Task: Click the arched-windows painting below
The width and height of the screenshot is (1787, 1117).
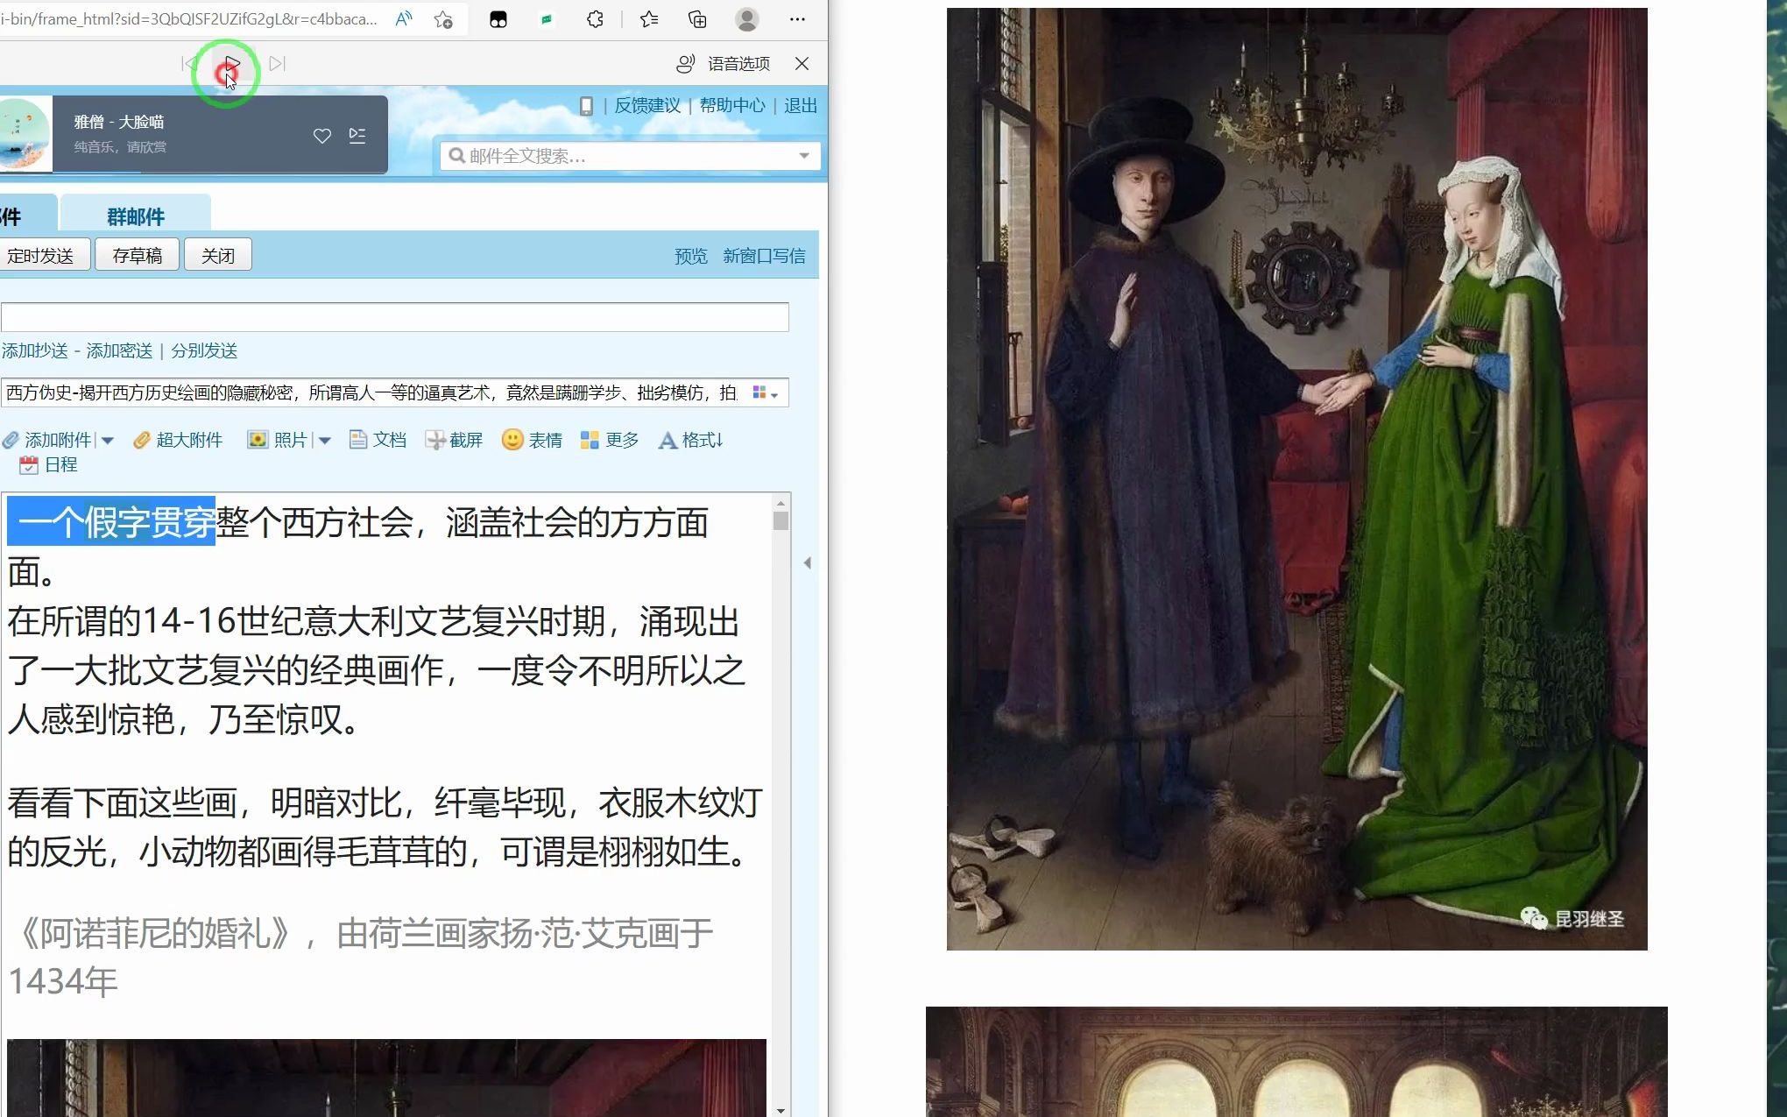Action: [1296, 1062]
